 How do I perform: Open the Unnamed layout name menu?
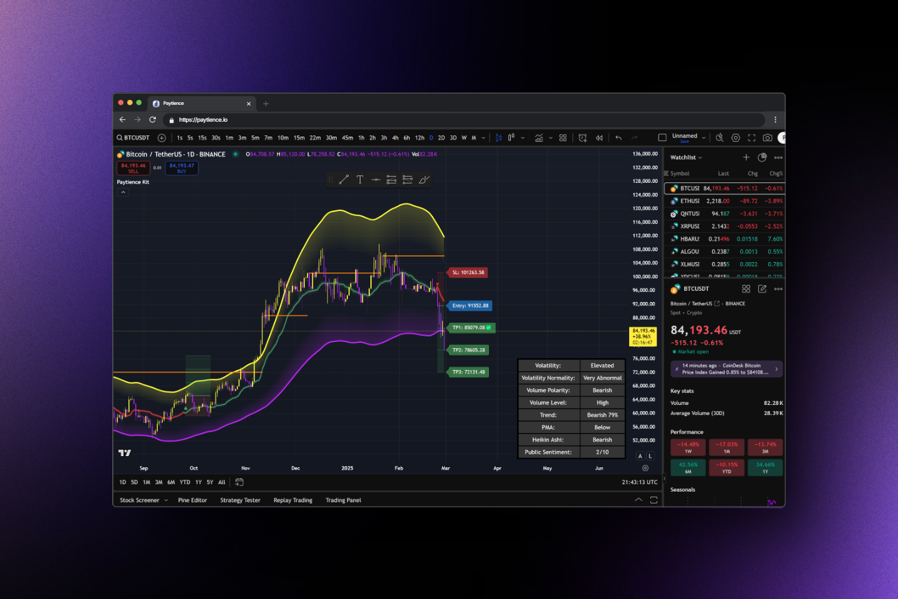click(x=685, y=137)
